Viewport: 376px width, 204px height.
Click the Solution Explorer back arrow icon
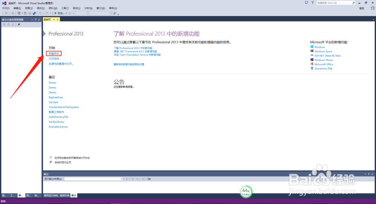(4, 24)
